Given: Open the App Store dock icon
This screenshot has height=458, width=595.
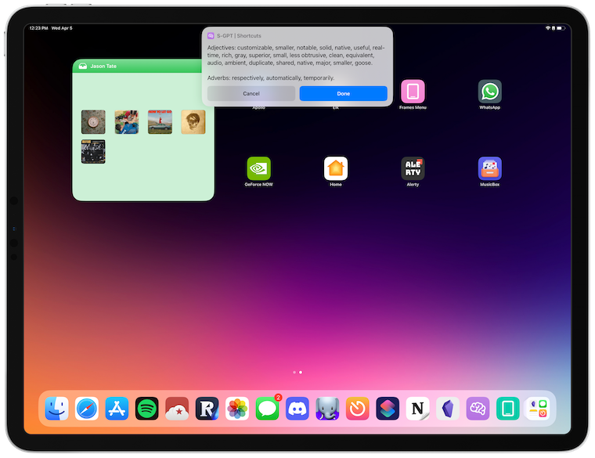Looking at the screenshot, I should [x=117, y=409].
